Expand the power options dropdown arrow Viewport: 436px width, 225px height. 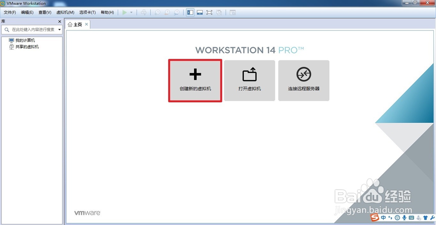(131, 13)
